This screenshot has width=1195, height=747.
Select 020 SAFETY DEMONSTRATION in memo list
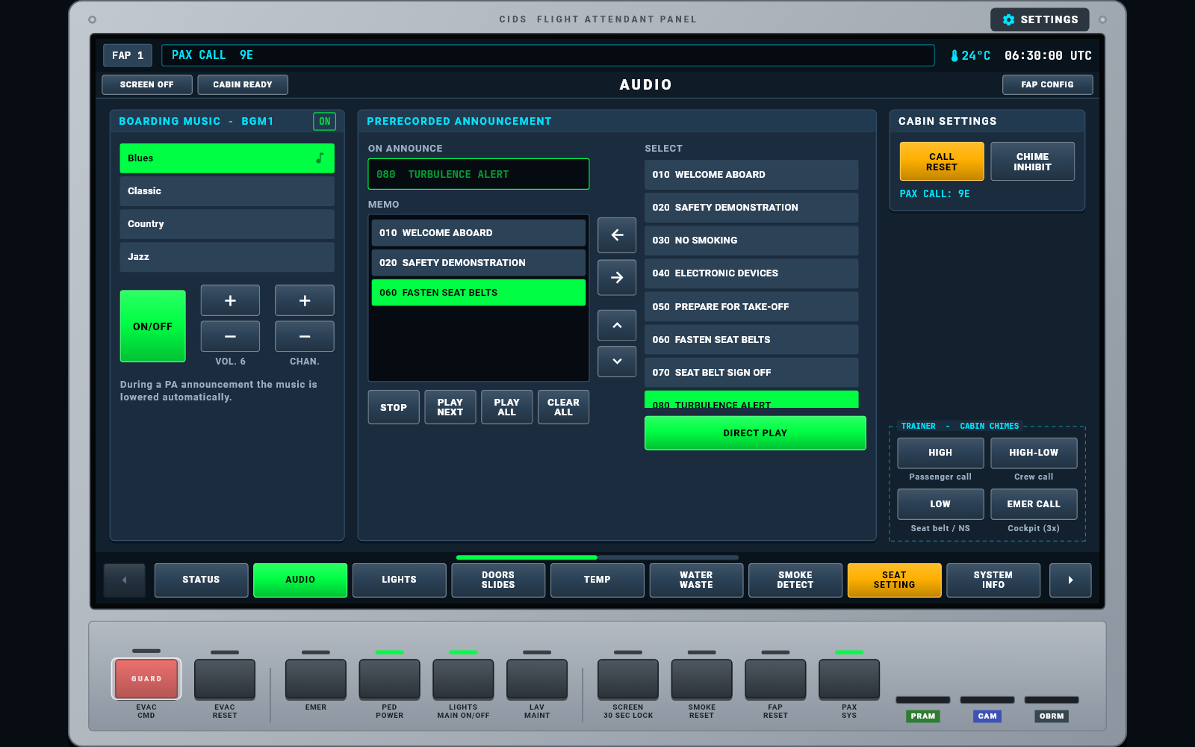479,263
